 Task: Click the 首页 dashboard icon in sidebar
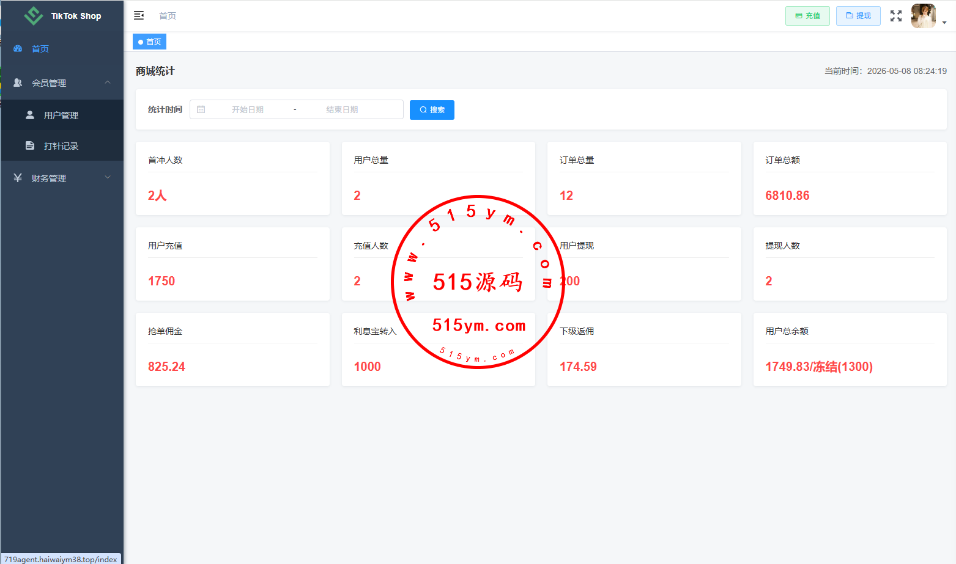18,48
